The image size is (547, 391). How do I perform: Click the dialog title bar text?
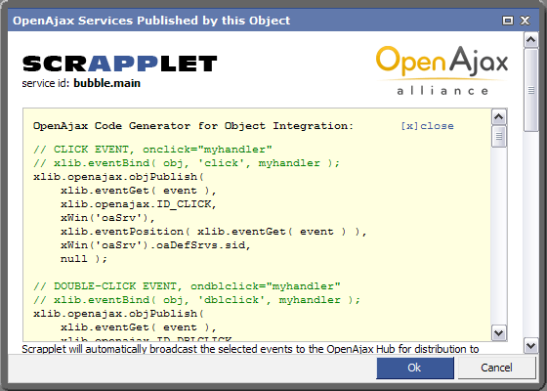tap(151, 21)
